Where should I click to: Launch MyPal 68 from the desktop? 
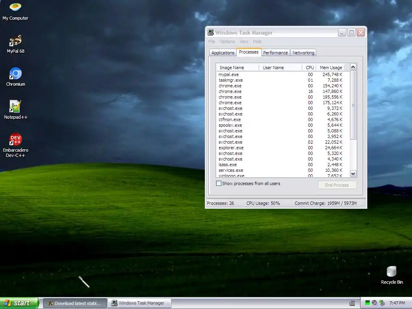pyautogui.click(x=16, y=44)
